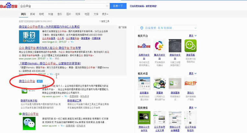This screenshot has width=247, height=133.
Task: Click the 80%好评 rating link
Action: (85, 96)
